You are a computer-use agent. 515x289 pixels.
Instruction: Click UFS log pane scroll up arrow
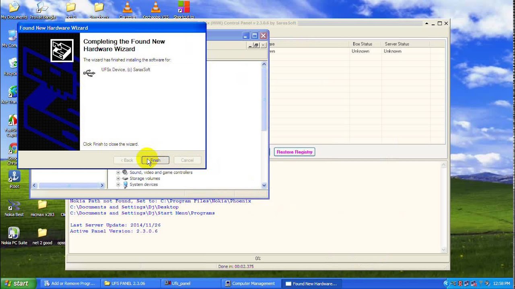click(x=444, y=165)
